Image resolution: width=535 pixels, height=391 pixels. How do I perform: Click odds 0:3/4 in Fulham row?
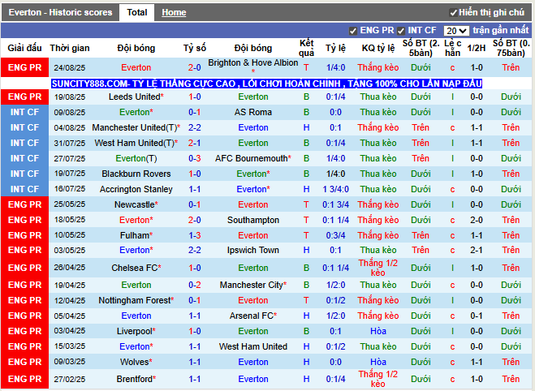click(x=335, y=235)
